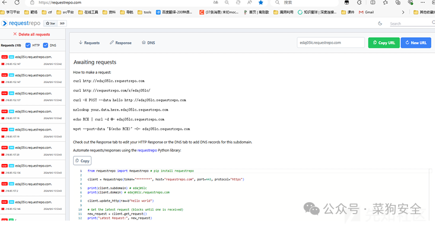
Task: Click the edaj05lc.requestrepo.com URL field
Action: (x=331, y=43)
